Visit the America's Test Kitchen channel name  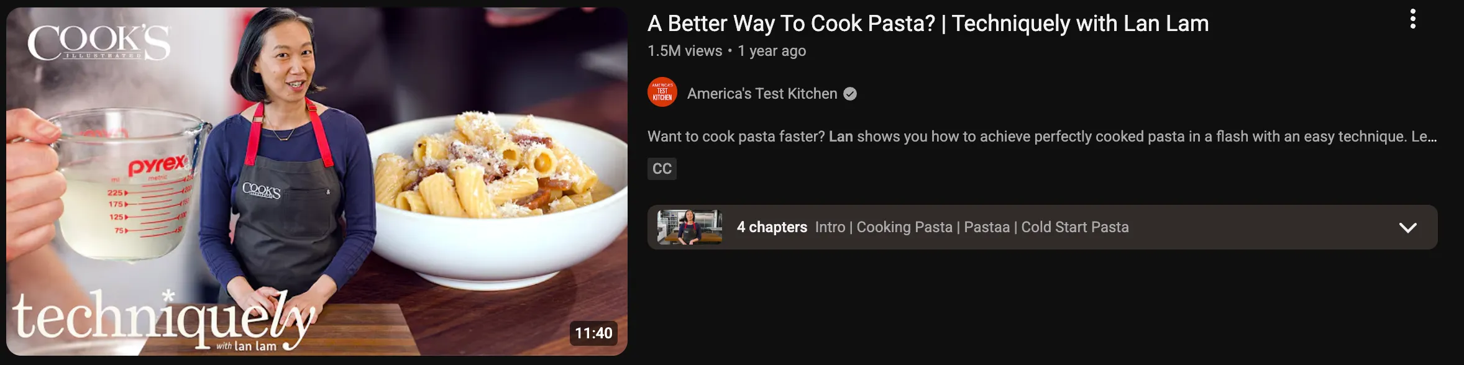click(762, 94)
